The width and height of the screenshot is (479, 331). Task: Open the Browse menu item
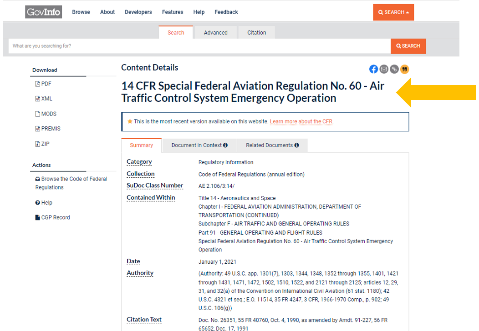pos(81,12)
